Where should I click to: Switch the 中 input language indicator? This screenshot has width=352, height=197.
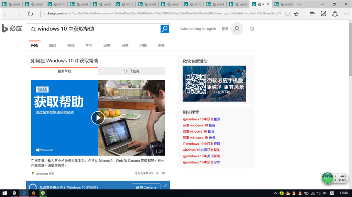(325, 193)
